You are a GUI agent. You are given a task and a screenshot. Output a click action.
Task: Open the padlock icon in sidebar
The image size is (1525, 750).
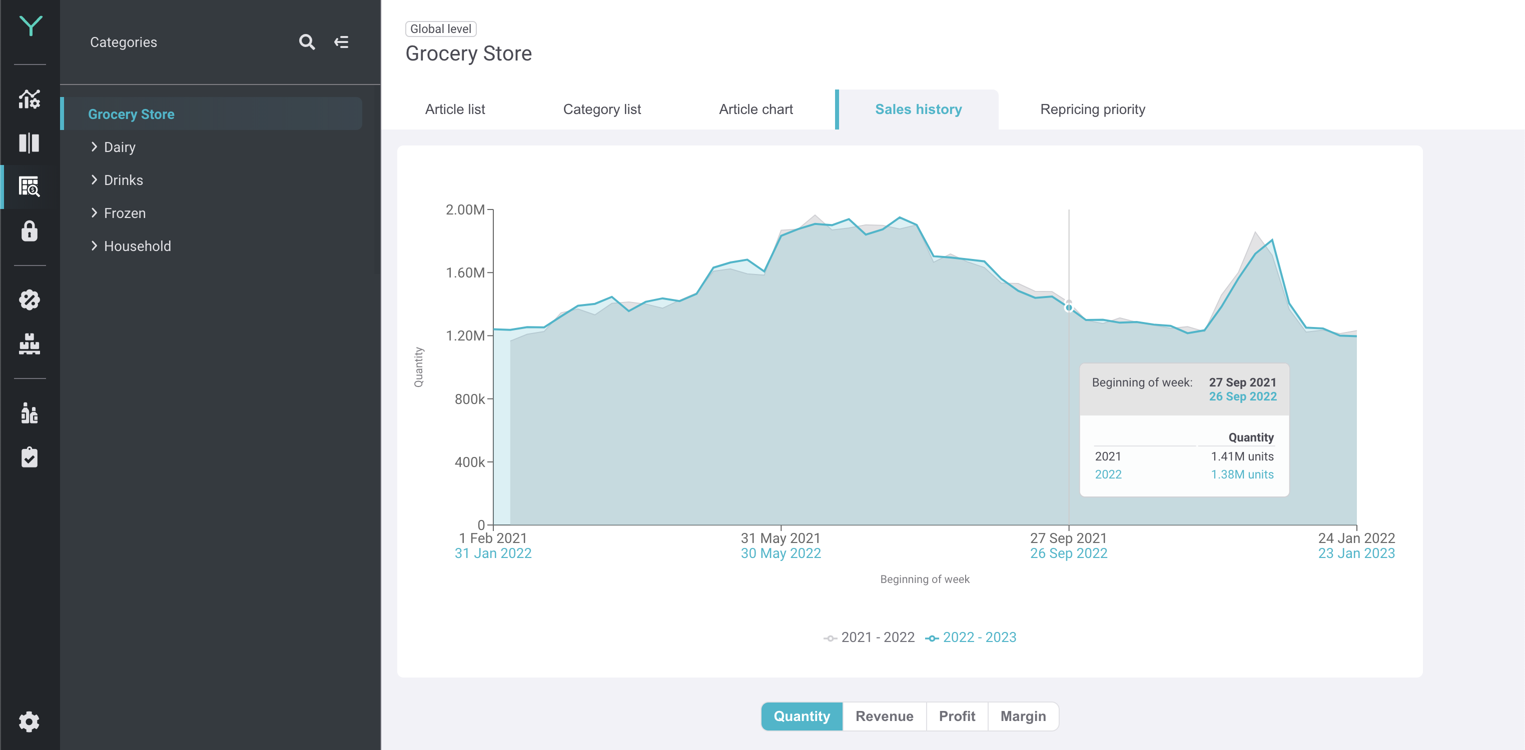tap(30, 230)
